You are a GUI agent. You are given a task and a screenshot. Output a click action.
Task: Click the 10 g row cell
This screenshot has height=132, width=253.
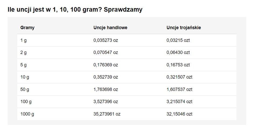pos(25,77)
